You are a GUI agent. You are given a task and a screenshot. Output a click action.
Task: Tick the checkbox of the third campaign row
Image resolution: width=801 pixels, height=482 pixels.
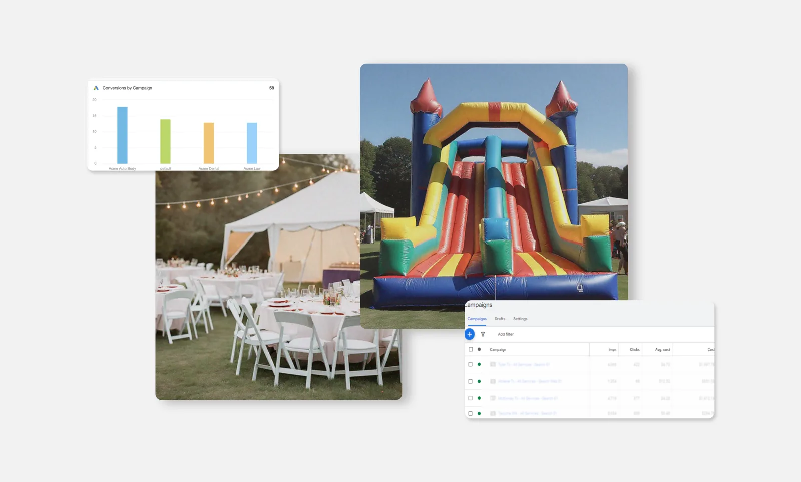pyautogui.click(x=470, y=398)
